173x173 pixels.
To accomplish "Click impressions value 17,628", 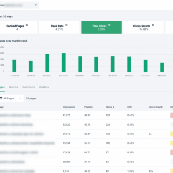I will (x=67, y=153).
